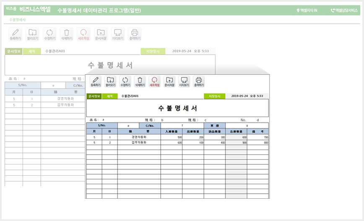
Task: Select the 返品數量 column header
Action: (x=215, y=131)
